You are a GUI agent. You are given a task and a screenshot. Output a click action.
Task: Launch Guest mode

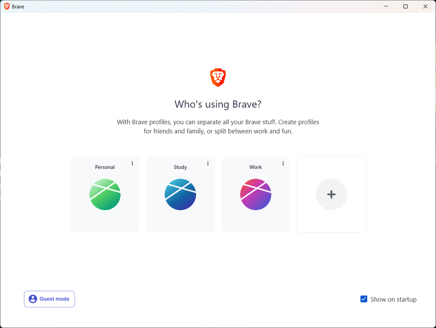pos(49,299)
